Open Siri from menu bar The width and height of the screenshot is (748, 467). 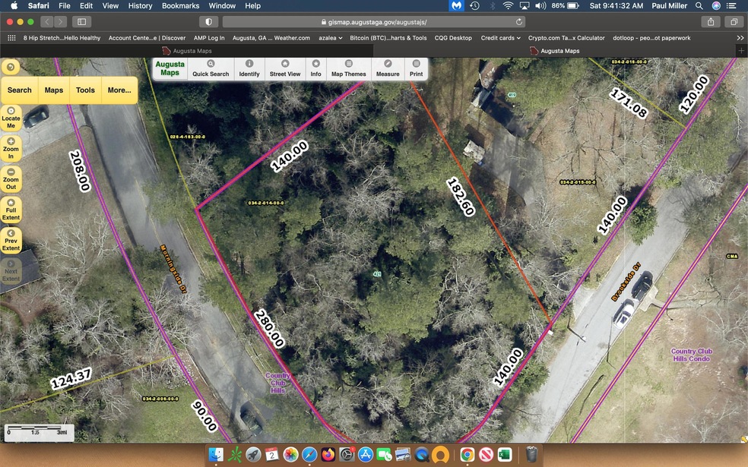pos(716,6)
